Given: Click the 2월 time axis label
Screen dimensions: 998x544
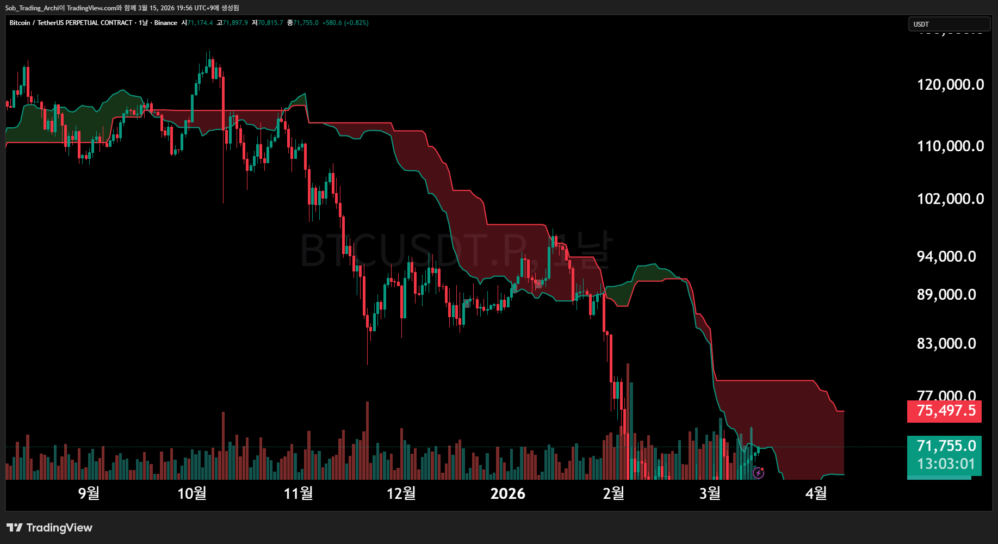Looking at the screenshot, I should coord(613,493).
